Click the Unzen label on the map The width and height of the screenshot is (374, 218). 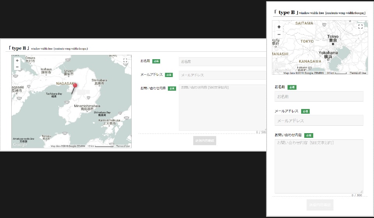[69, 72]
